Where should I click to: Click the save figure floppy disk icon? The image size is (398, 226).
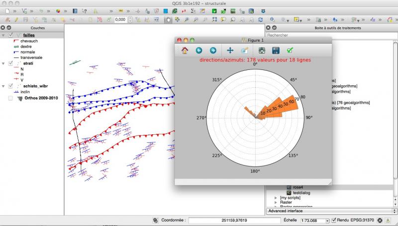275,50
